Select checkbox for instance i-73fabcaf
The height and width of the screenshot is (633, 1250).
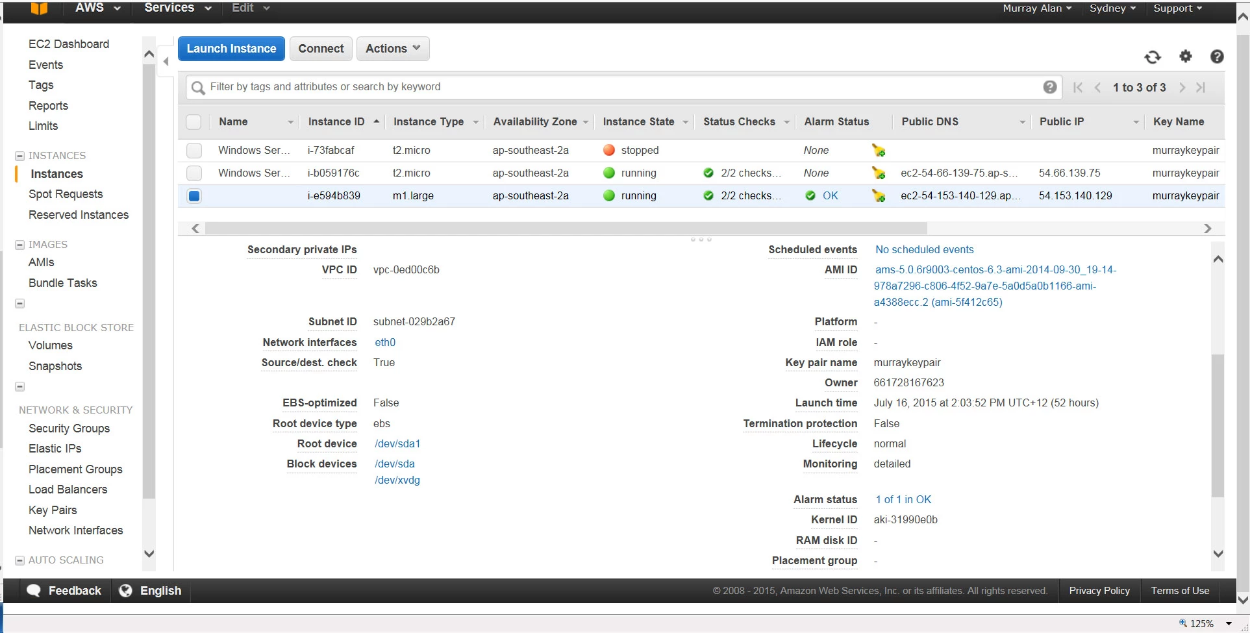tap(194, 151)
